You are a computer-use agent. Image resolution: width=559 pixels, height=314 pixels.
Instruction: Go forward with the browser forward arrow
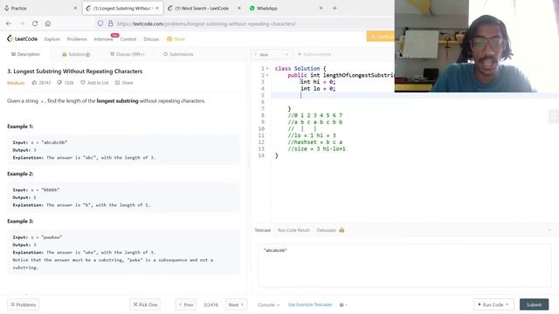click(22, 24)
